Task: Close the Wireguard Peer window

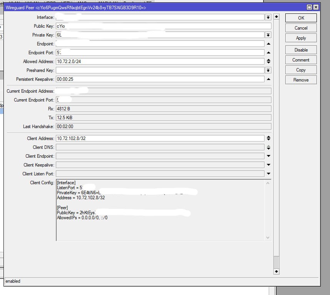Action: tap(316, 7)
